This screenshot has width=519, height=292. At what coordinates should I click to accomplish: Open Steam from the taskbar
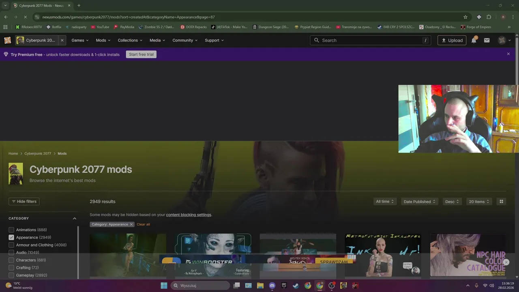[x=296, y=286]
